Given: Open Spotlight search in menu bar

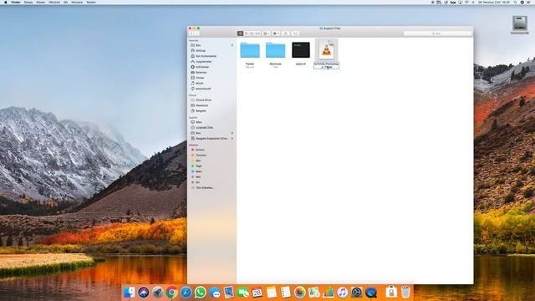Looking at the screenshot, I should pos(515,3).
